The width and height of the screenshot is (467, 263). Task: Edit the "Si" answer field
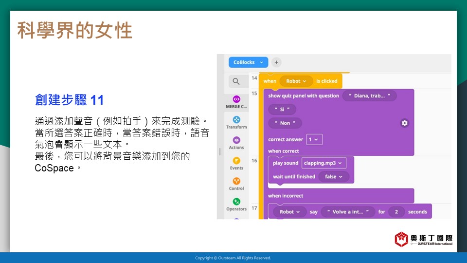point(282,109)
